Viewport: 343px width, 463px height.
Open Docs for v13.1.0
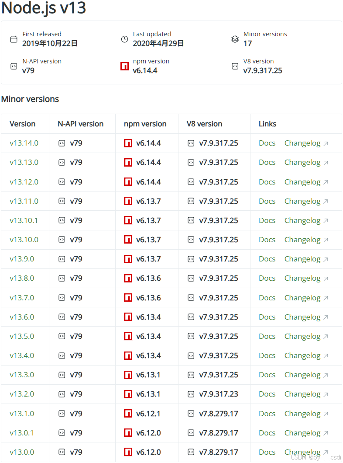click(x=267, y=414)
